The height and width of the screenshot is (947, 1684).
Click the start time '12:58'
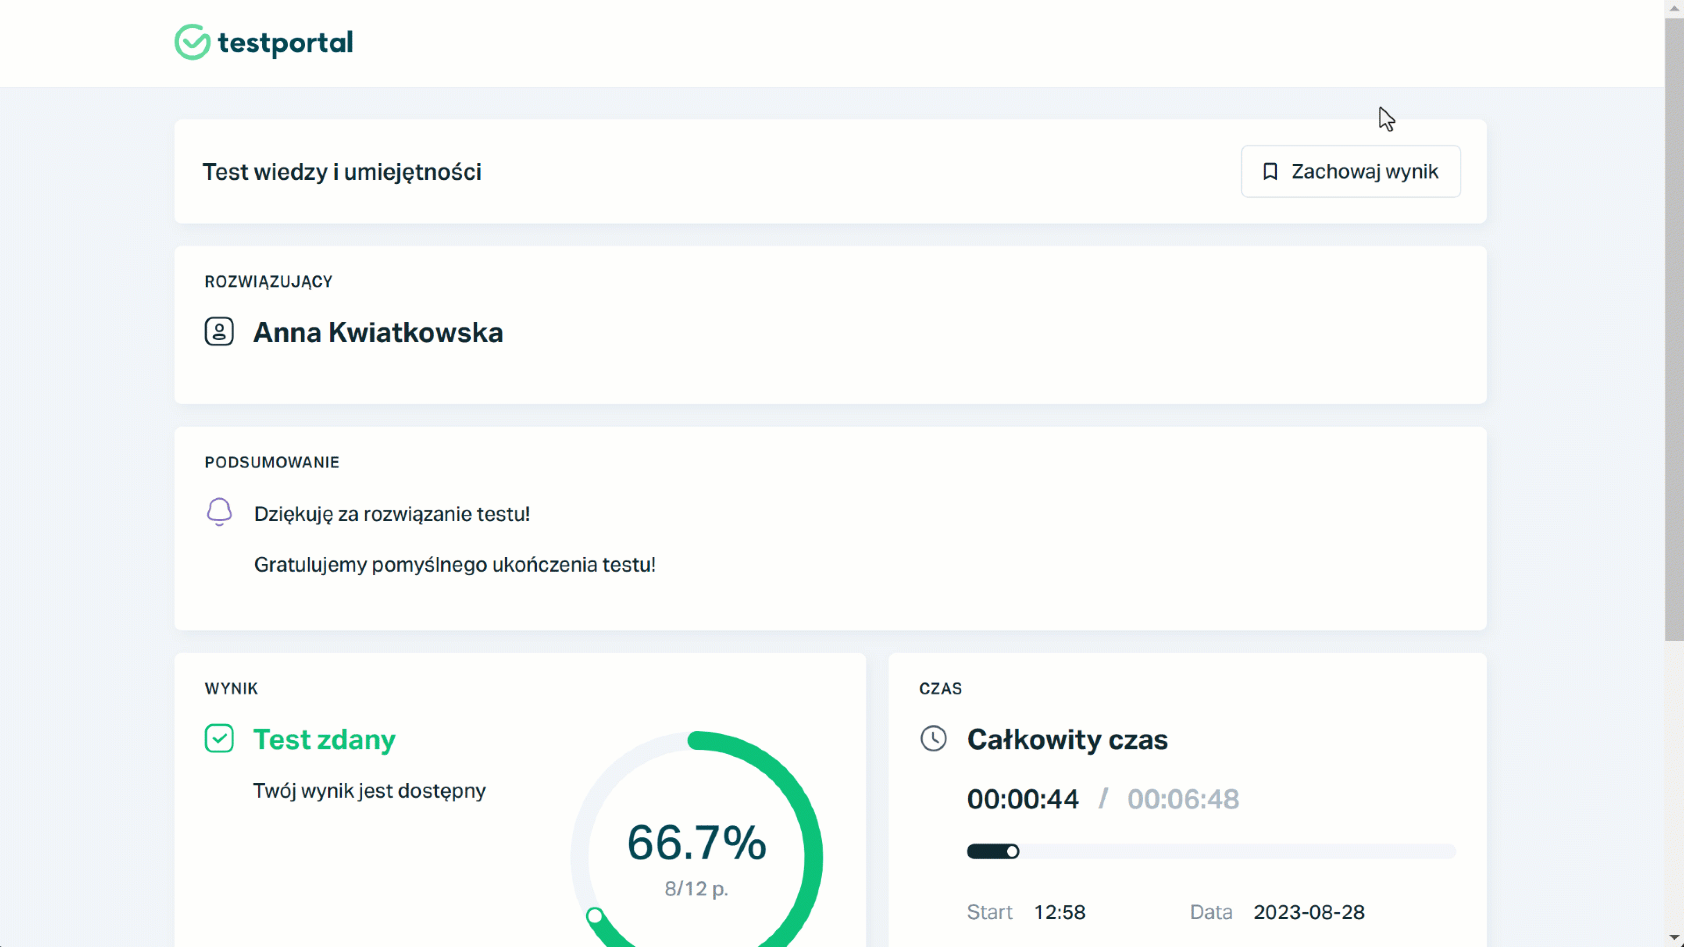click(x=1059, y=912)
